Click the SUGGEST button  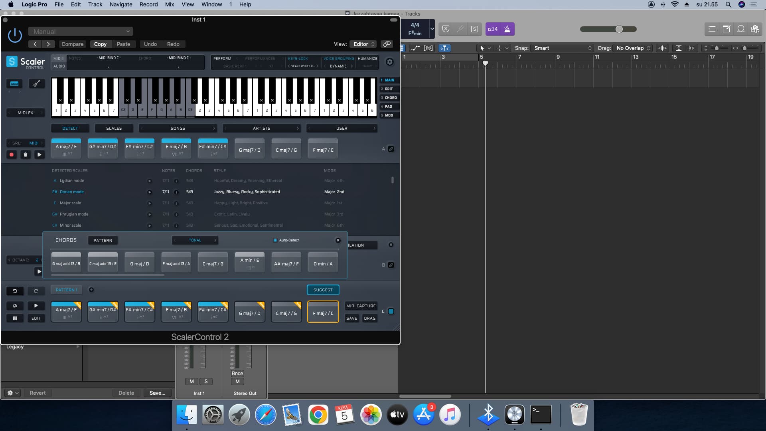323,290
